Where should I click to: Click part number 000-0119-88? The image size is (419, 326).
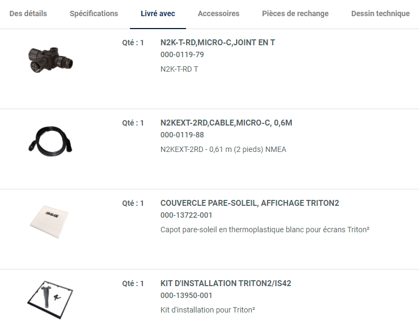[x=182, y=135]
